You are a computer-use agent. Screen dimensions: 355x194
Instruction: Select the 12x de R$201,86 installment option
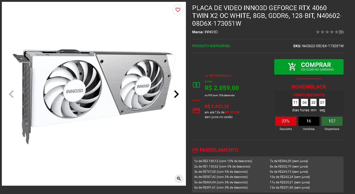coord(290,188)
